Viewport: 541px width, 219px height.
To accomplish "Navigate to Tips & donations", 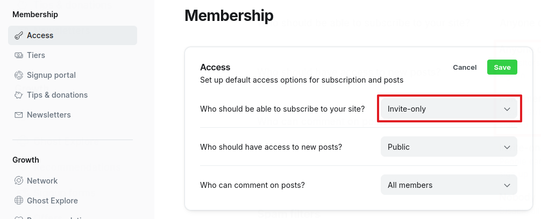I will (57, 95).
